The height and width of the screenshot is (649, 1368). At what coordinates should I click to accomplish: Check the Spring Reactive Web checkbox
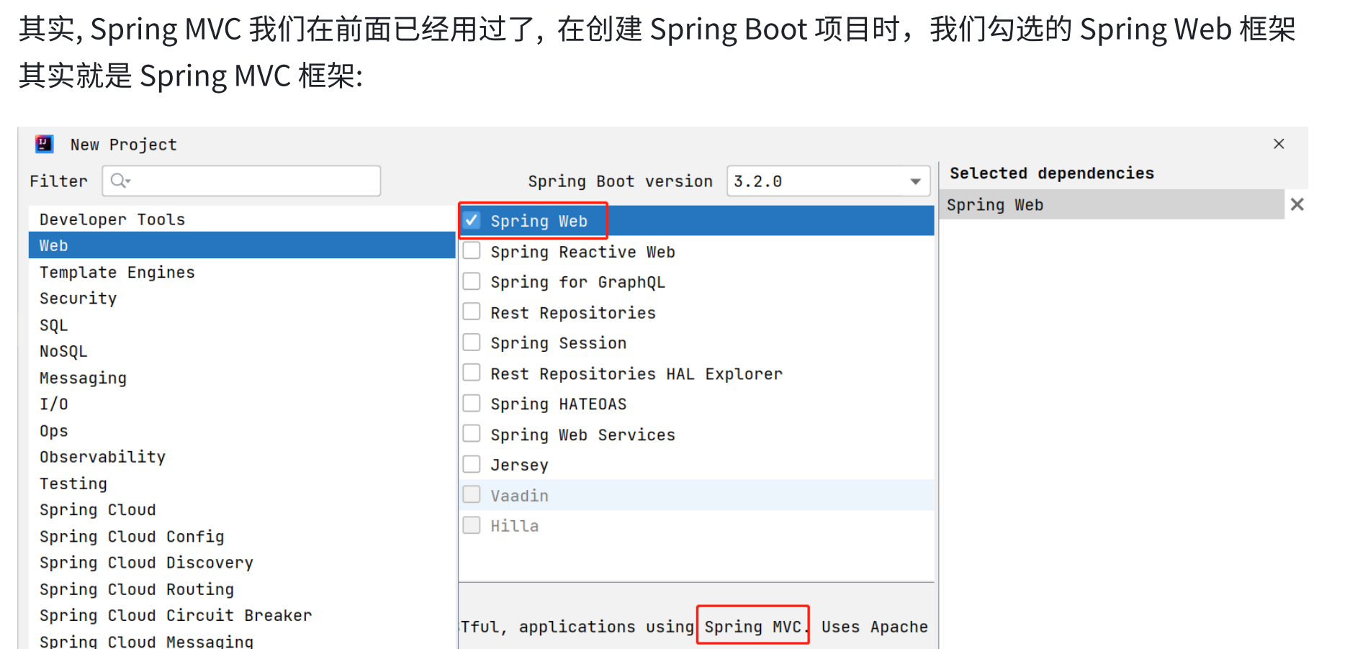click(x=472, y=251)
